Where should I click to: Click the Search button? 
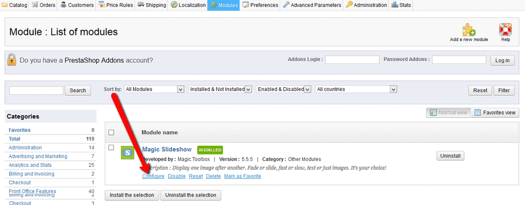pos(78,90)
